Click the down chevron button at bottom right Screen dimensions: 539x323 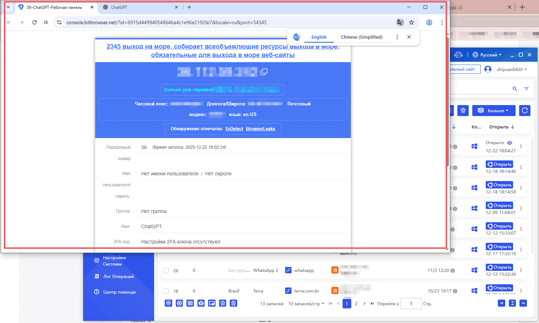pyautogui.click(x=501, y=303)
